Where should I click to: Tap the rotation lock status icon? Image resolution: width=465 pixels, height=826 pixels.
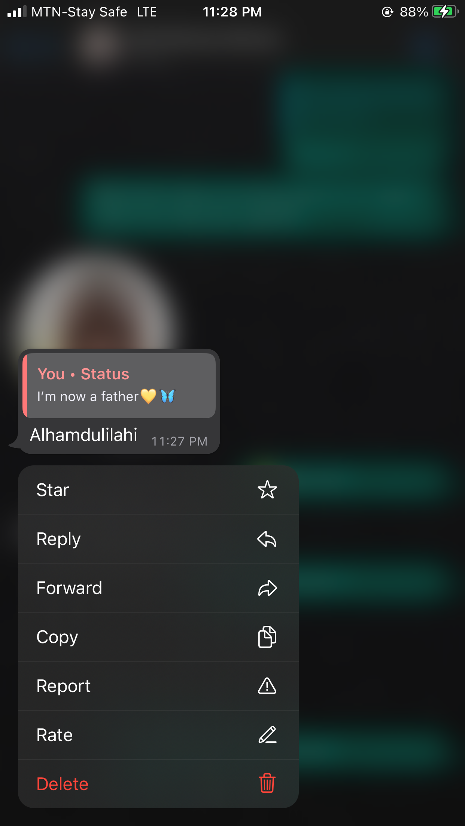click(x=387, y=12)
